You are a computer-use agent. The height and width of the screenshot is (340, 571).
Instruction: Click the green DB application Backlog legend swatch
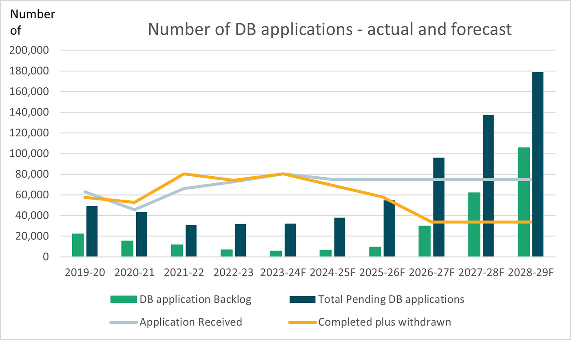pyautogui.click(x=123, y=300)
